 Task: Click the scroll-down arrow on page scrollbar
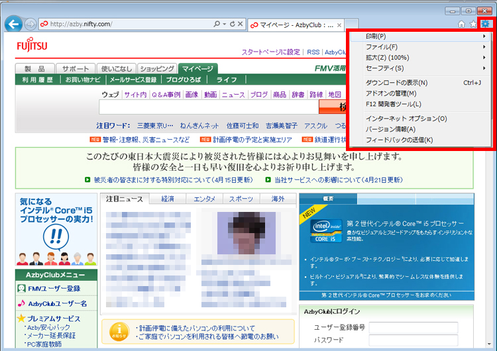pyautogui.click(x=490, y=344)
